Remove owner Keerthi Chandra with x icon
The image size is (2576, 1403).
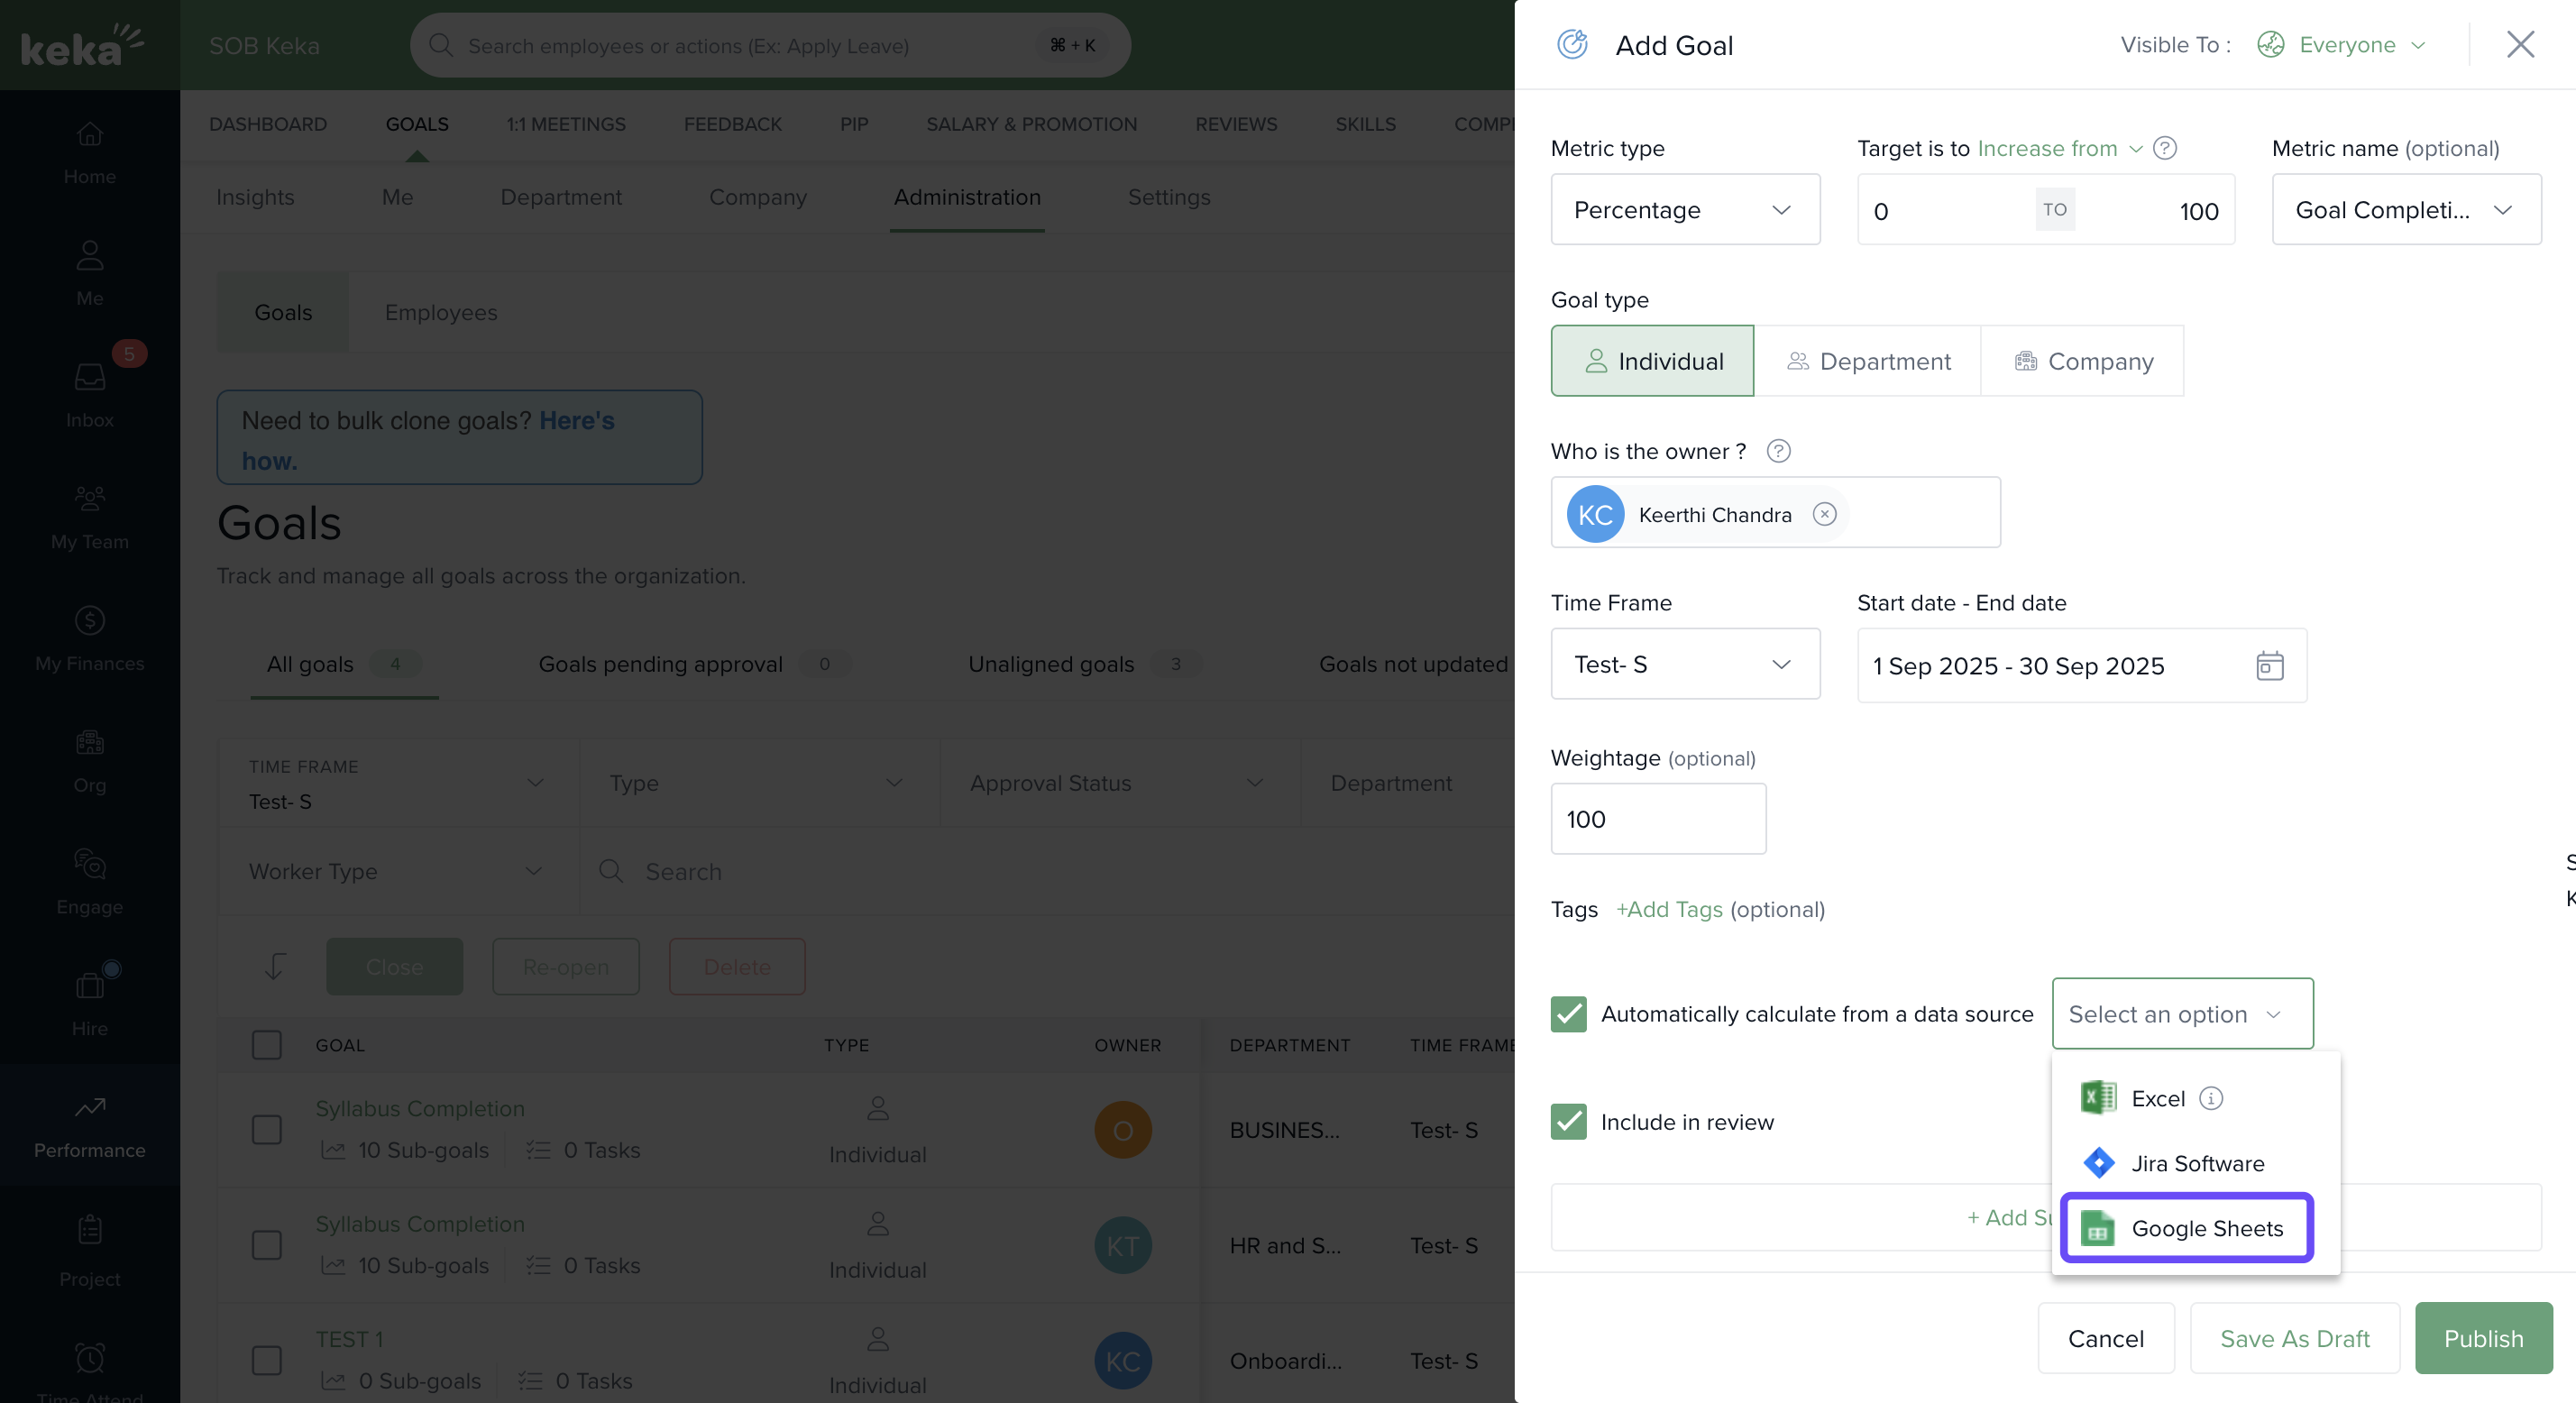tap(1824, 514)
